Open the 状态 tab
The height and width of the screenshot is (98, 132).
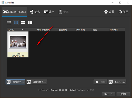tap(64, 12)
